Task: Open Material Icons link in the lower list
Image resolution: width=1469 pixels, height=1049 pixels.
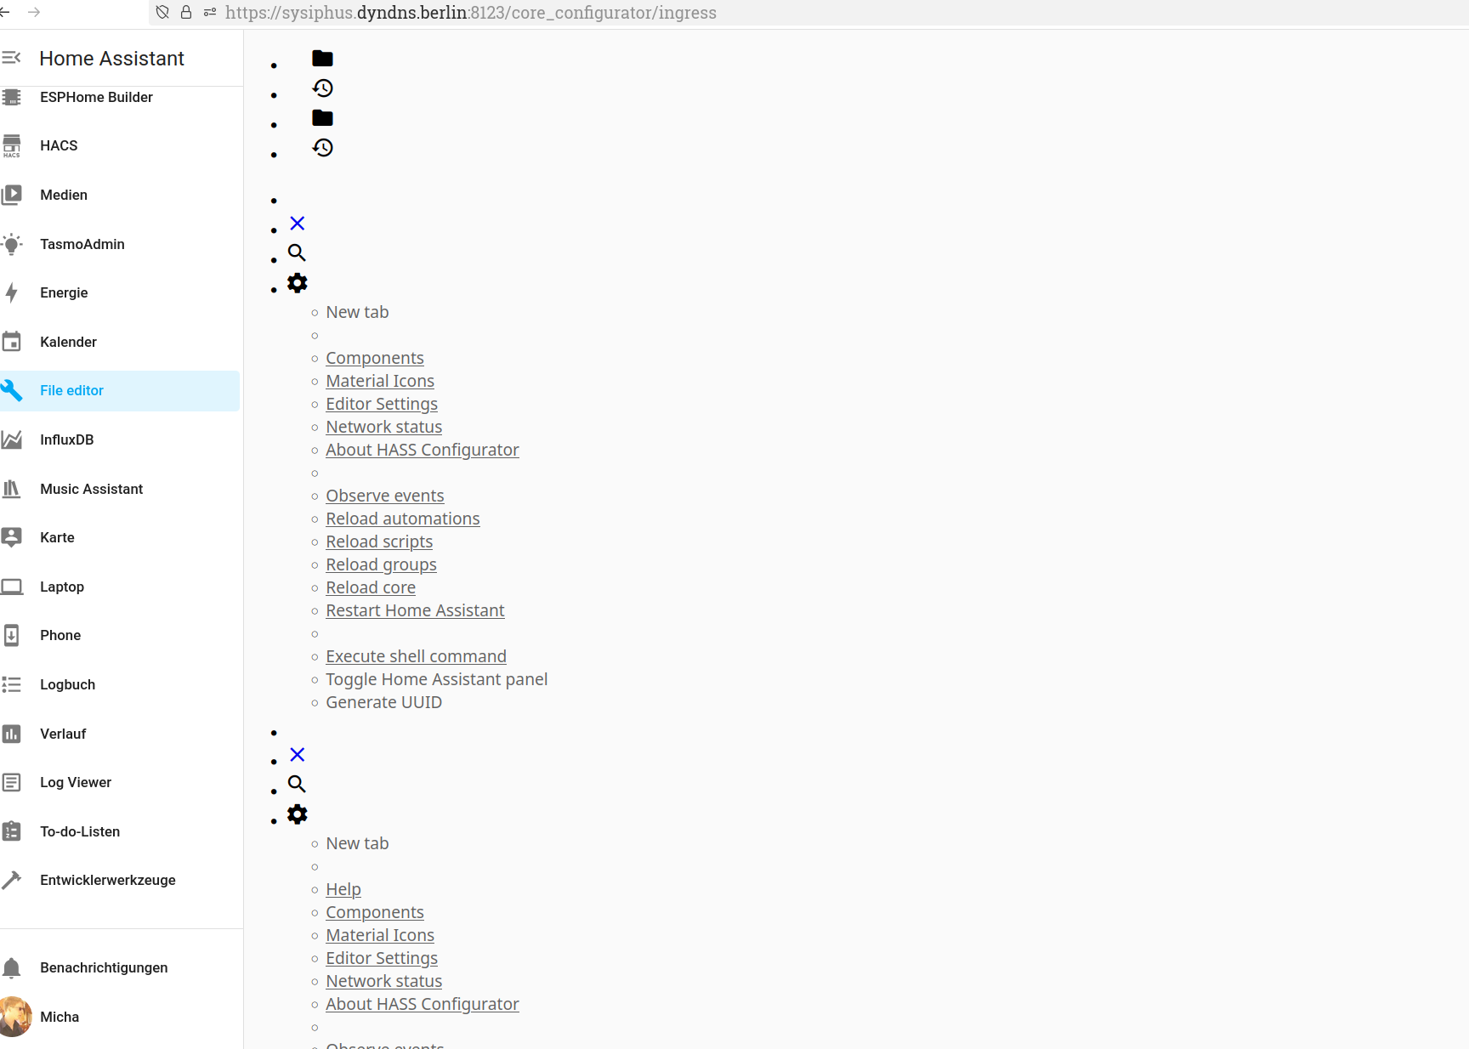Action: pyautogui.click(x=380, y=935)
